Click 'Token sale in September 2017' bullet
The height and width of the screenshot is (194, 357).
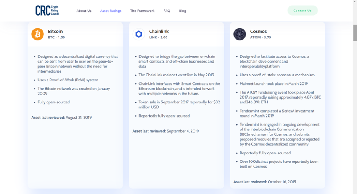point(179,105)
